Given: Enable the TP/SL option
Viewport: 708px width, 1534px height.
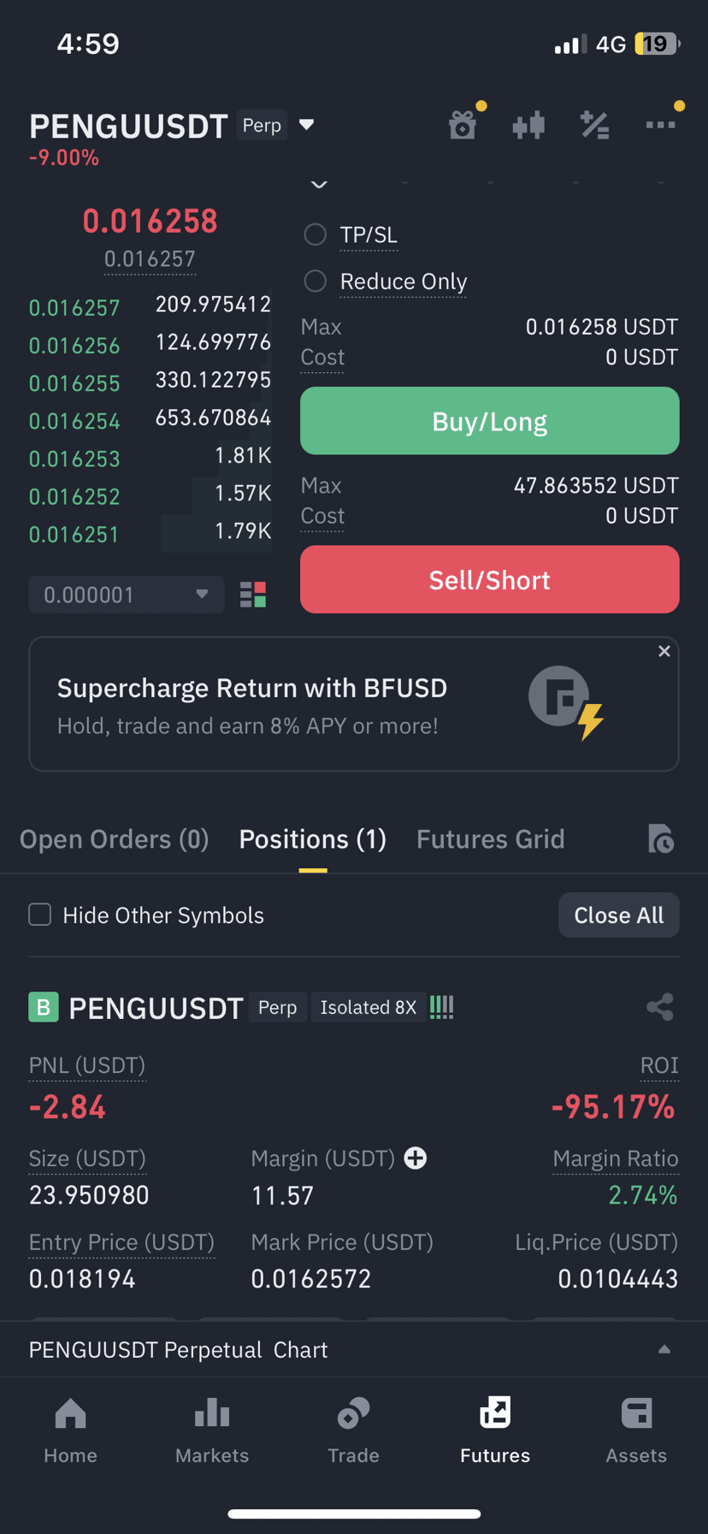Looking at the screenshot, I should (316, 234).
